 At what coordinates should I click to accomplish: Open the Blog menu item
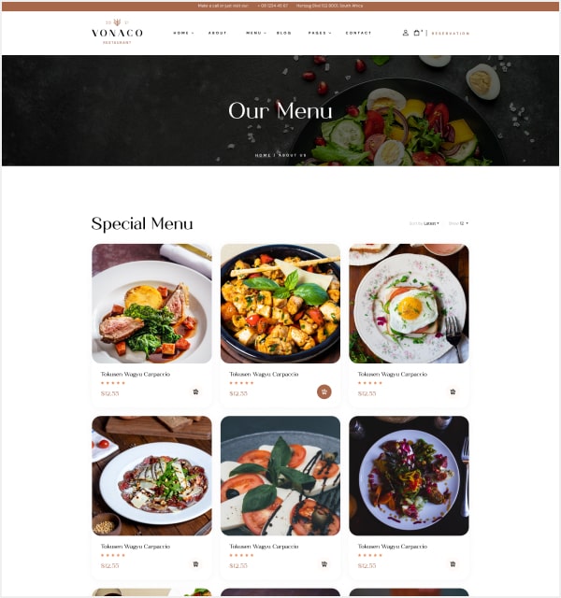point(284,34)
